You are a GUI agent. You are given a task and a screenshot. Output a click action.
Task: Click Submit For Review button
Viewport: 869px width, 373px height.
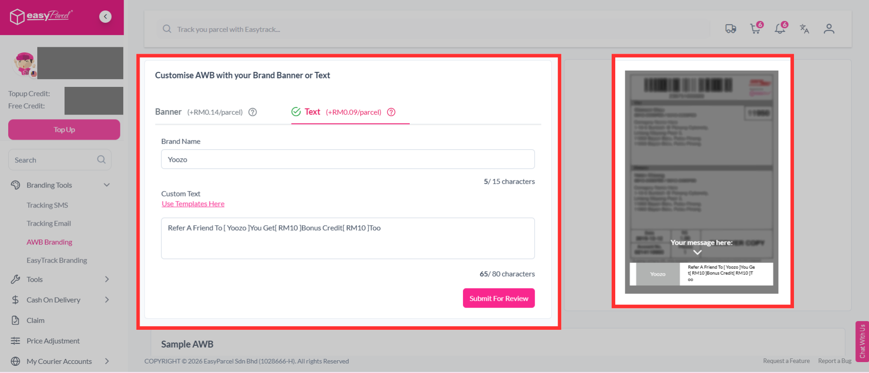coord(499,298)
